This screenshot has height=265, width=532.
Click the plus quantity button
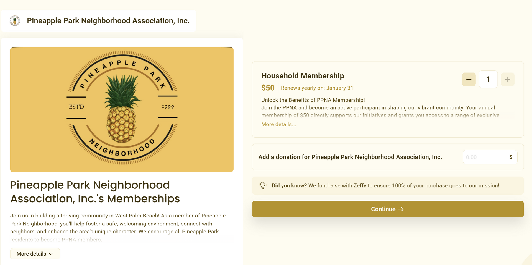(507, 80)
